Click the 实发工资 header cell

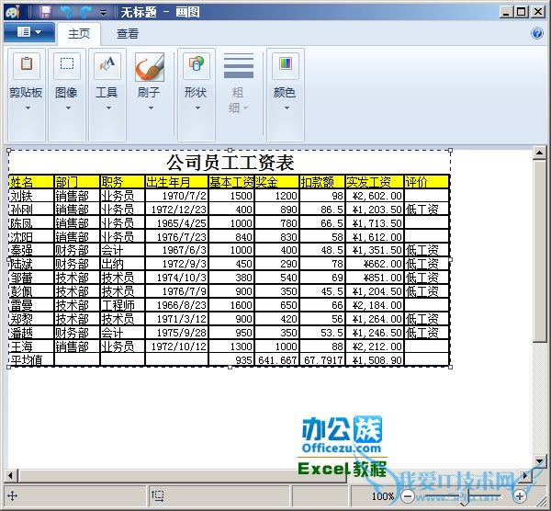coord(375,182)
